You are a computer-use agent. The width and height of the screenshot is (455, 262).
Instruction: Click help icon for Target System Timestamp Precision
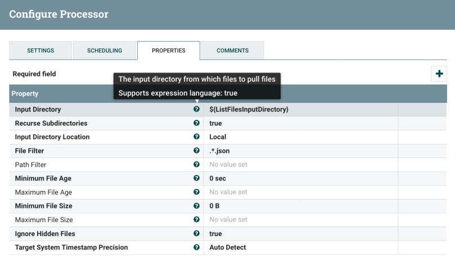click(196, 247)
